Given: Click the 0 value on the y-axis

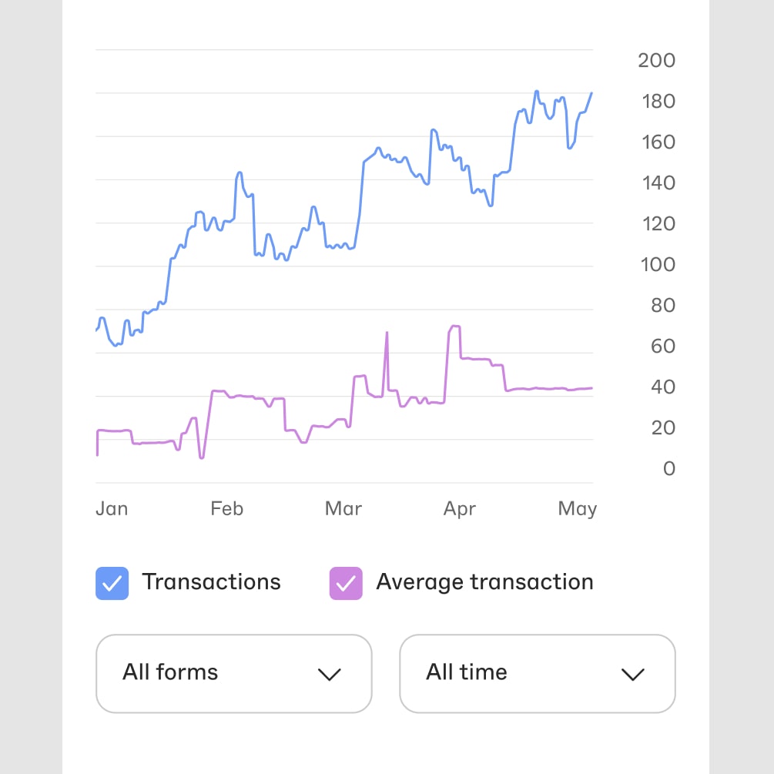Looking at the screenshot, I should [668, 468].
